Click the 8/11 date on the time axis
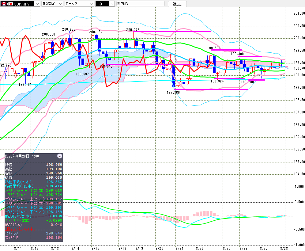The width and height of the screenshot is (305, 251). pyautogui.click(x=18, y=249)
